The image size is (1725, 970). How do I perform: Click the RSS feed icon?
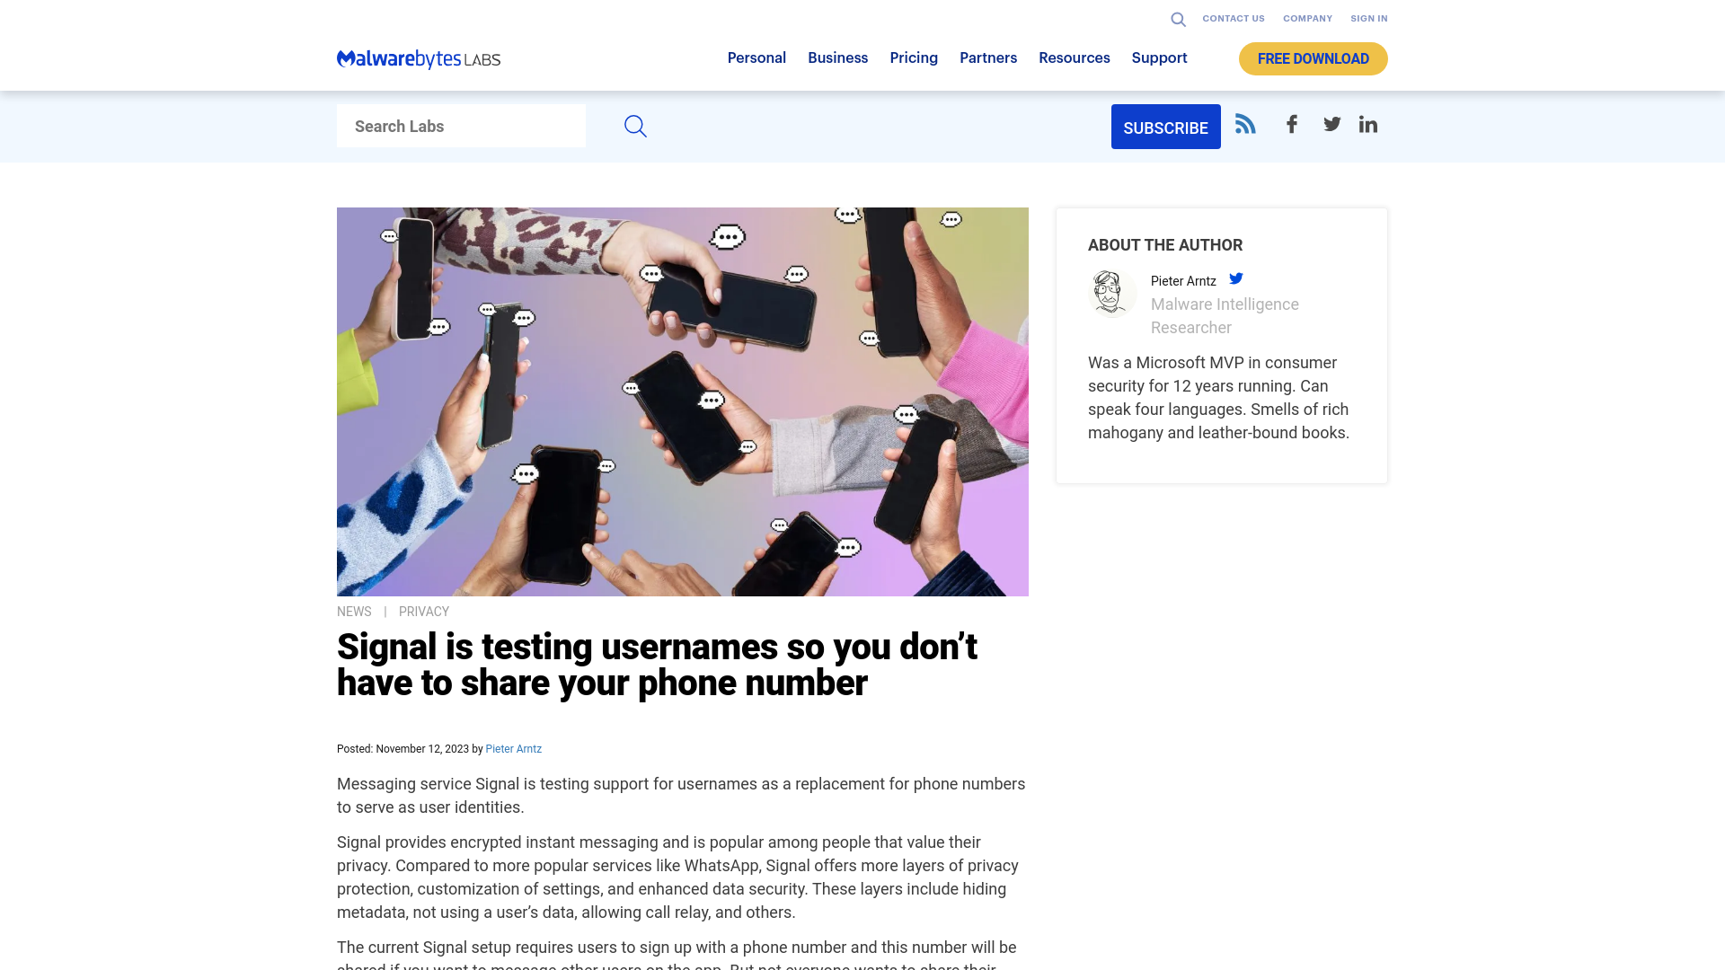[x=1244, y=123]
